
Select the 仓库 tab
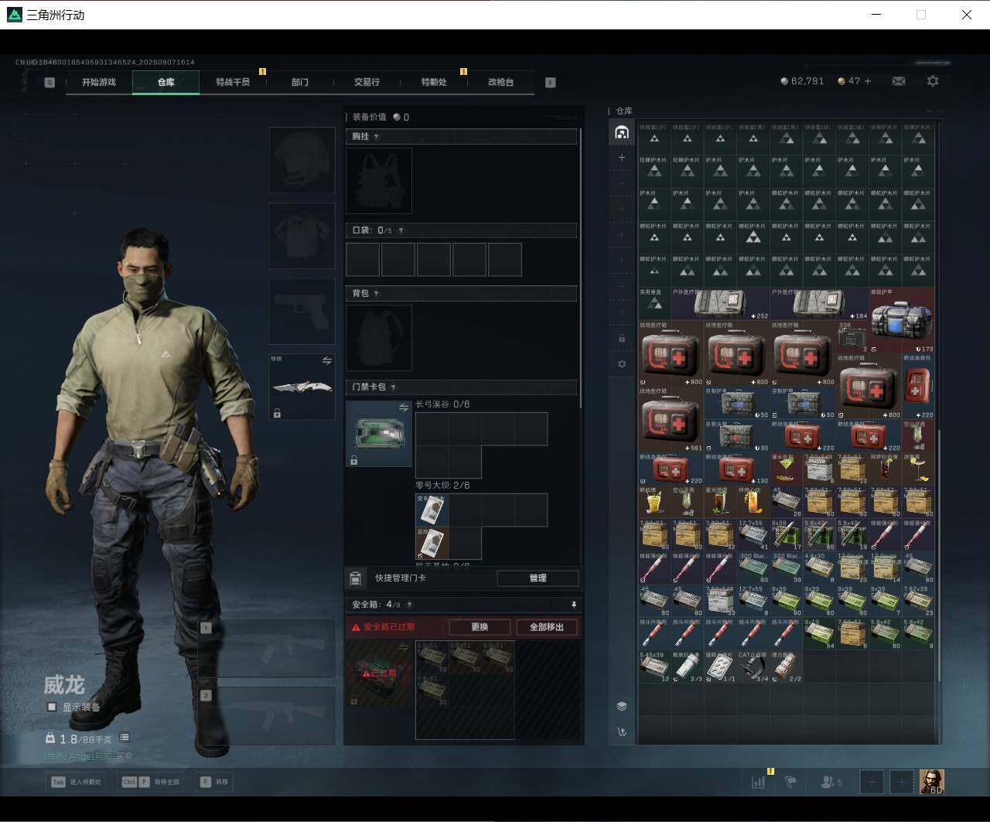(166, 82)
